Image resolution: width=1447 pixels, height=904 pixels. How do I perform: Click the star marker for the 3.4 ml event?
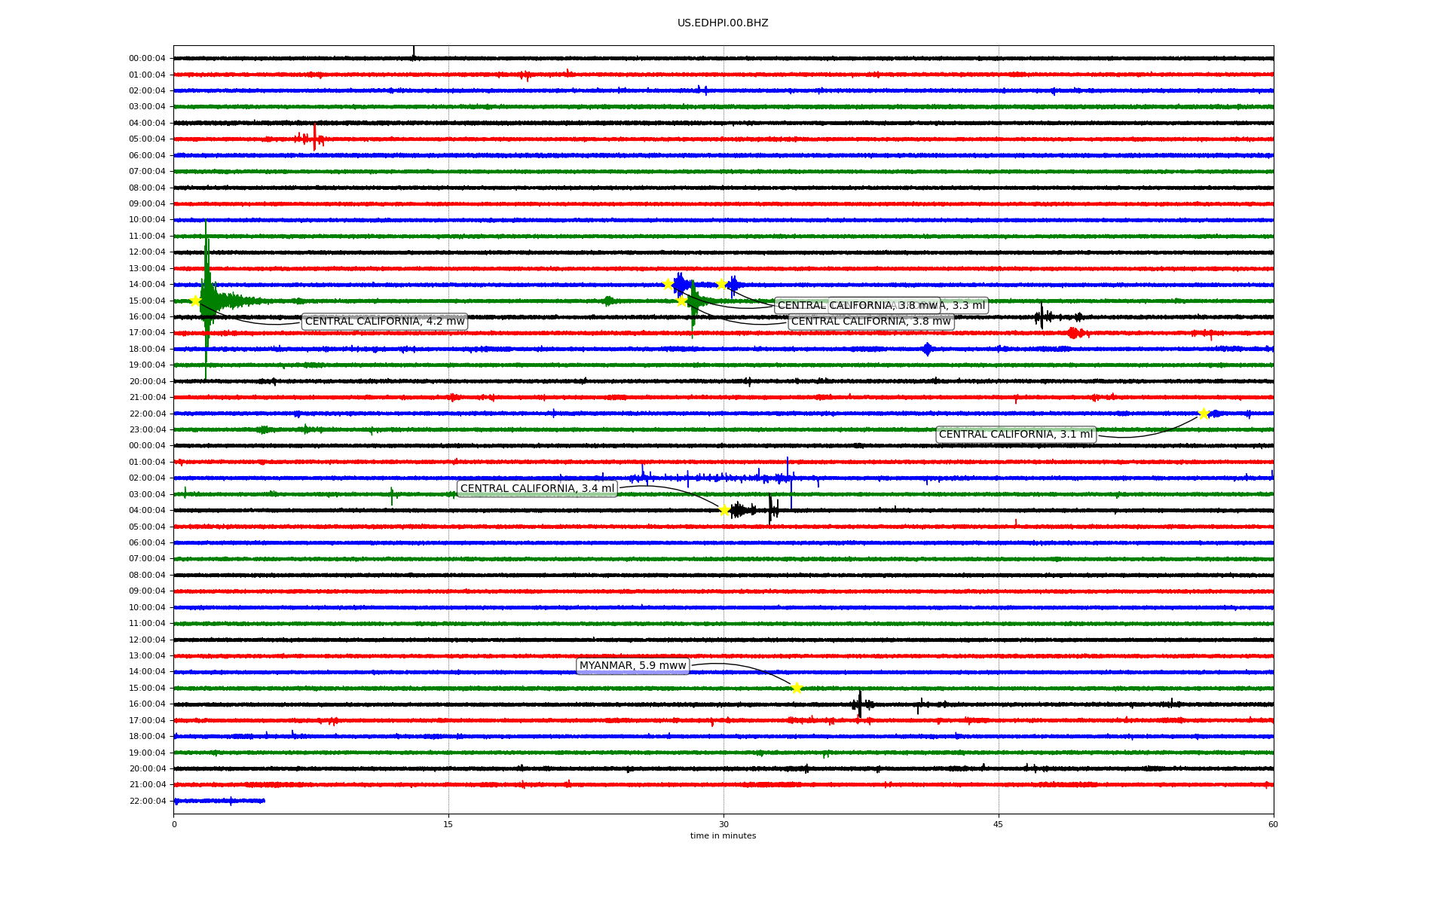click(724, 510)
